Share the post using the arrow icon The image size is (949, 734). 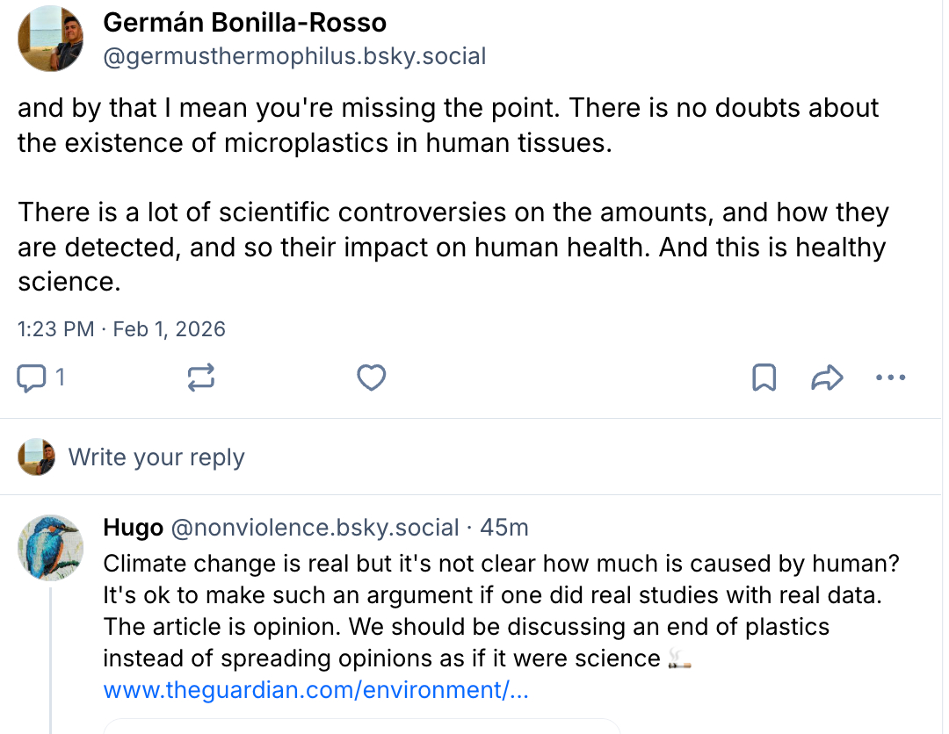pos(827,378)
